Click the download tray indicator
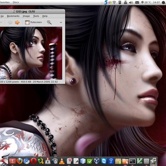The width and height of the screenshot is (166, 166). [x=125, y=2]
